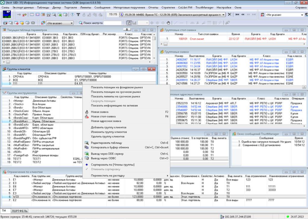Click the connect-to-server plug icon in toolbar

click(x=19, y=14)
